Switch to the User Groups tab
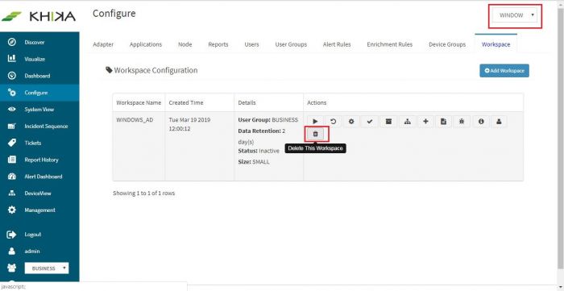This screenshot has height=291, width=564. tap(291, 44)
